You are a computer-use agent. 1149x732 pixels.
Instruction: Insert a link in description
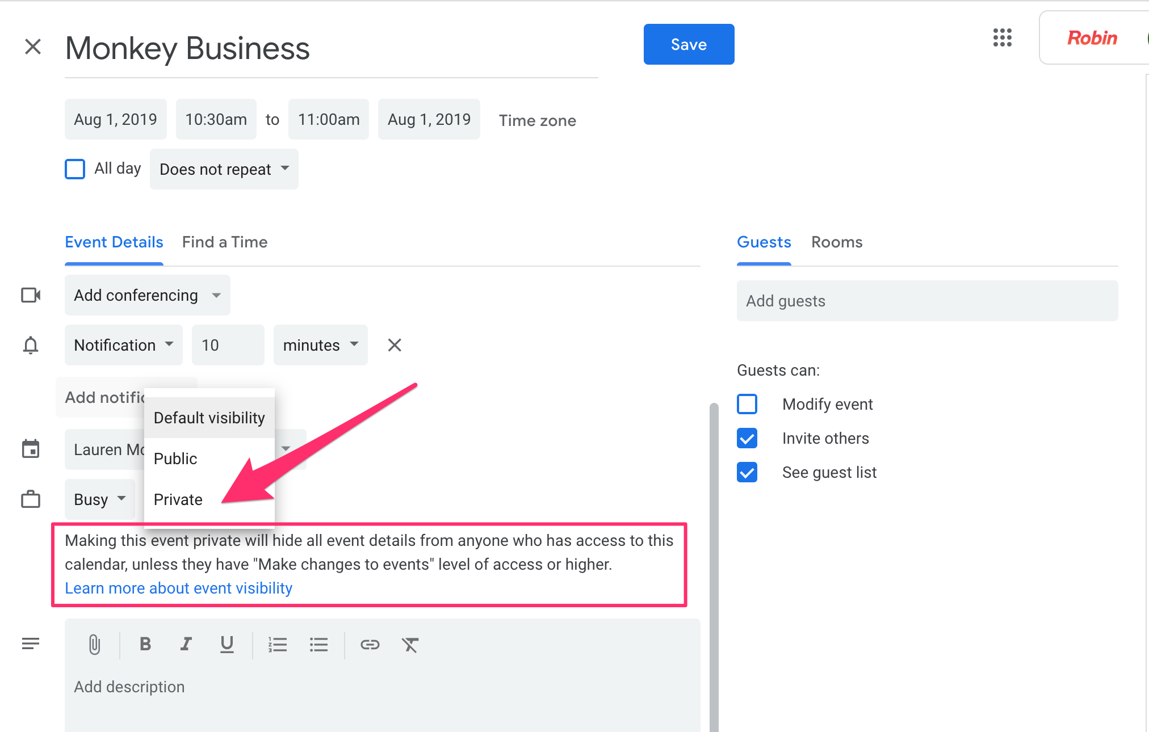pos(370,645)
